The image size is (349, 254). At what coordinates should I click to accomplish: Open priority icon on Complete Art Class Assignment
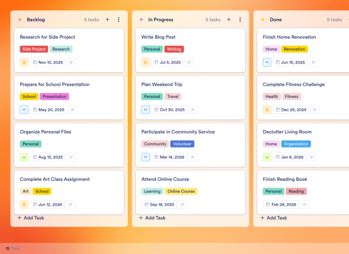[x=24, y=204]
